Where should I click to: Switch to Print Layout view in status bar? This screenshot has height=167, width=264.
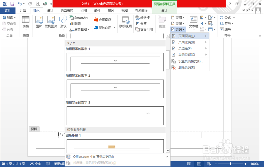tap(199, 164)
